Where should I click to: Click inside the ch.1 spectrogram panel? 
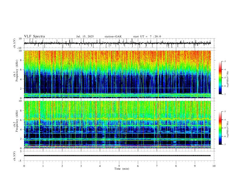pos(117,74)
